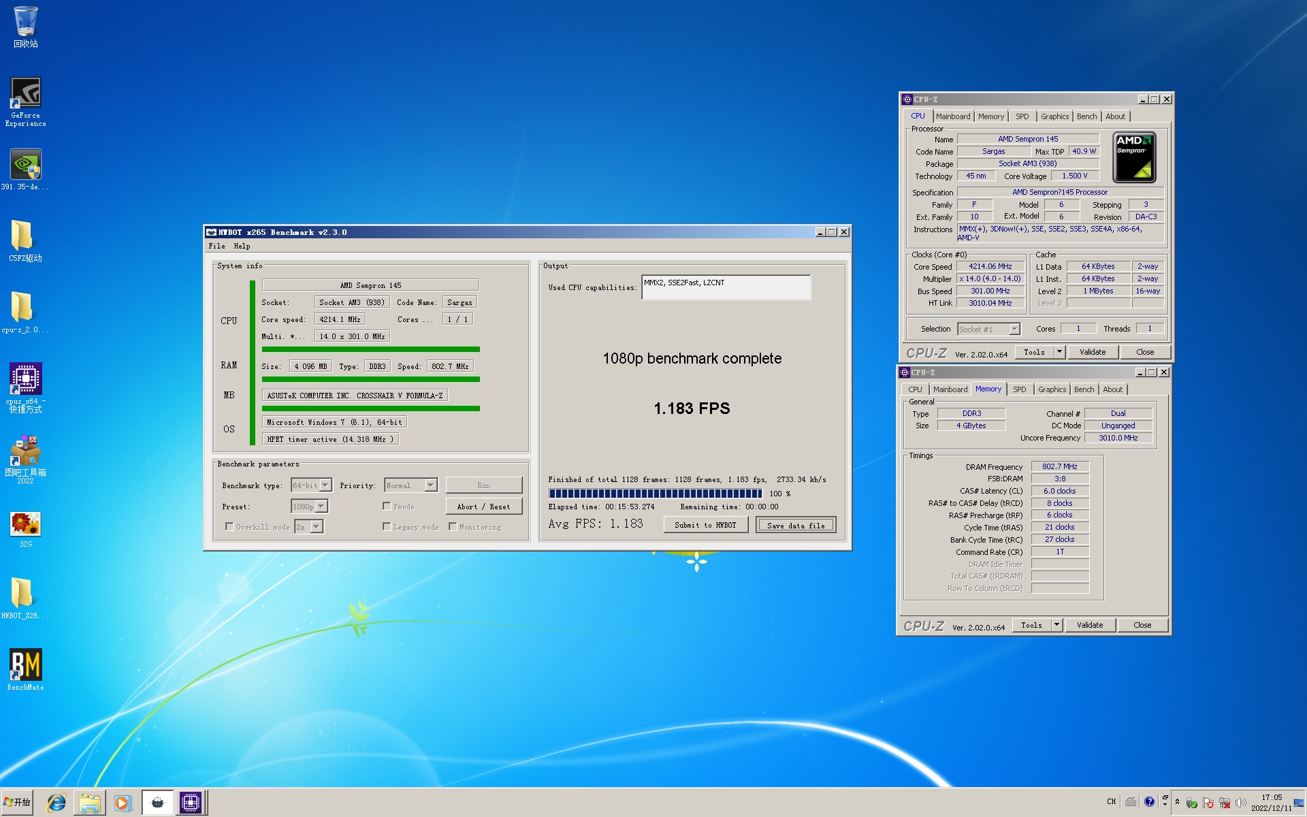This screenshot has width=1307, height=817.
Task: Click the Abort / Reset button
Action: tap(483, 507)
